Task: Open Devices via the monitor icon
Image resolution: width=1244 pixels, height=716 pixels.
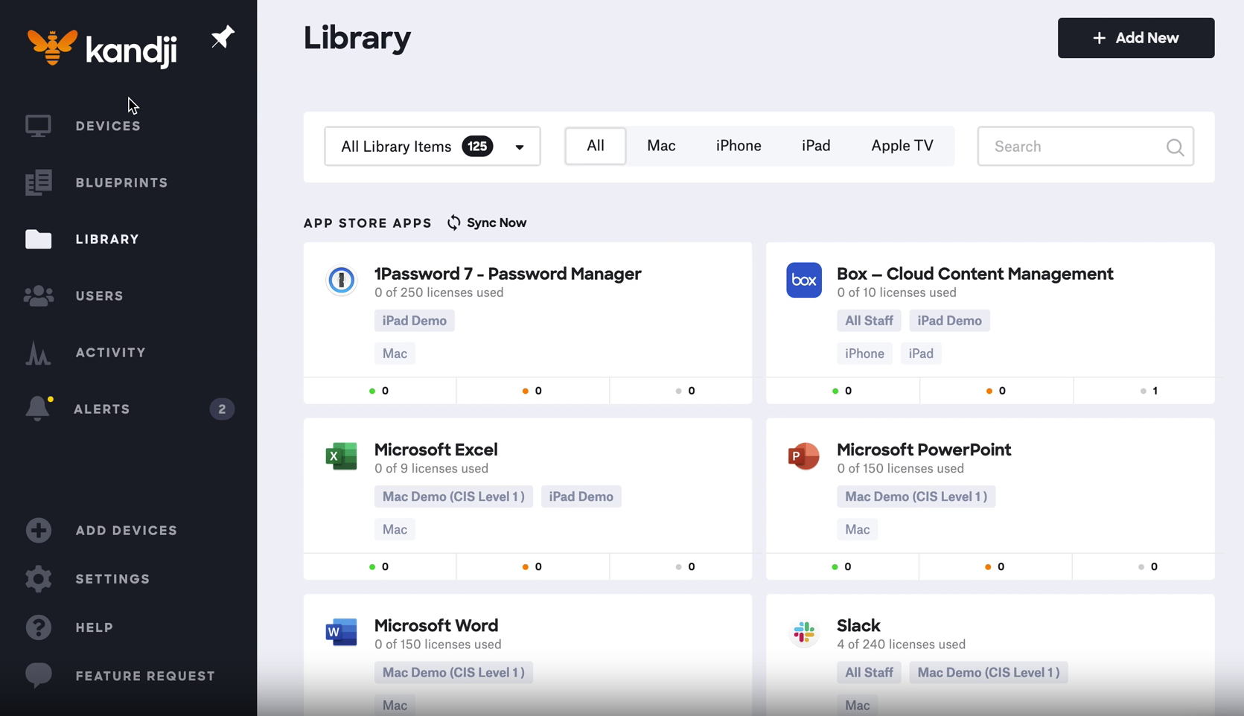Action: (38, 126)
